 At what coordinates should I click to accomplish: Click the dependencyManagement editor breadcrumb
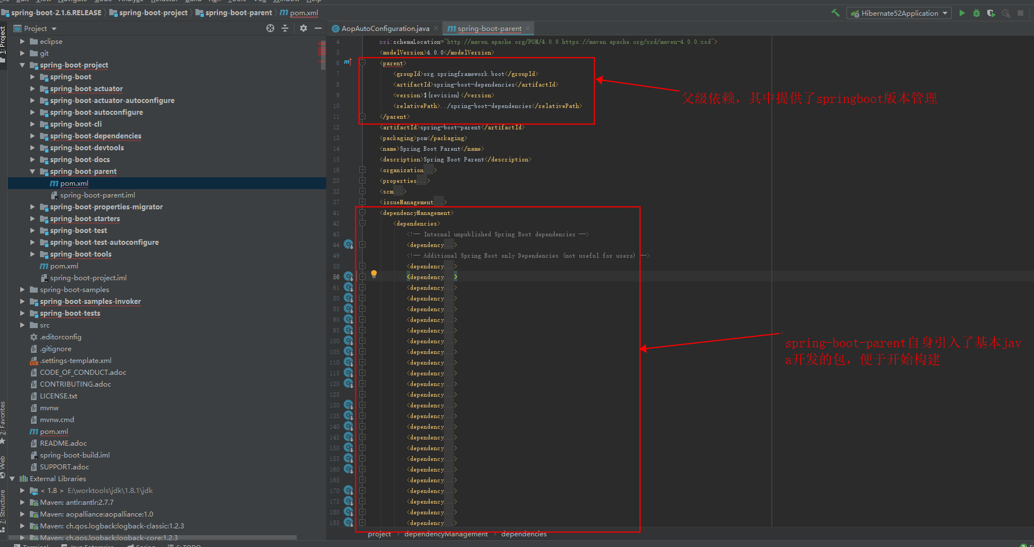(x=446, y=534)
